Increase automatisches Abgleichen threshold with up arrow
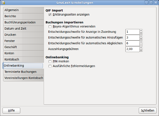This screenshot has width=159, height=116. [x=141, y=42]
